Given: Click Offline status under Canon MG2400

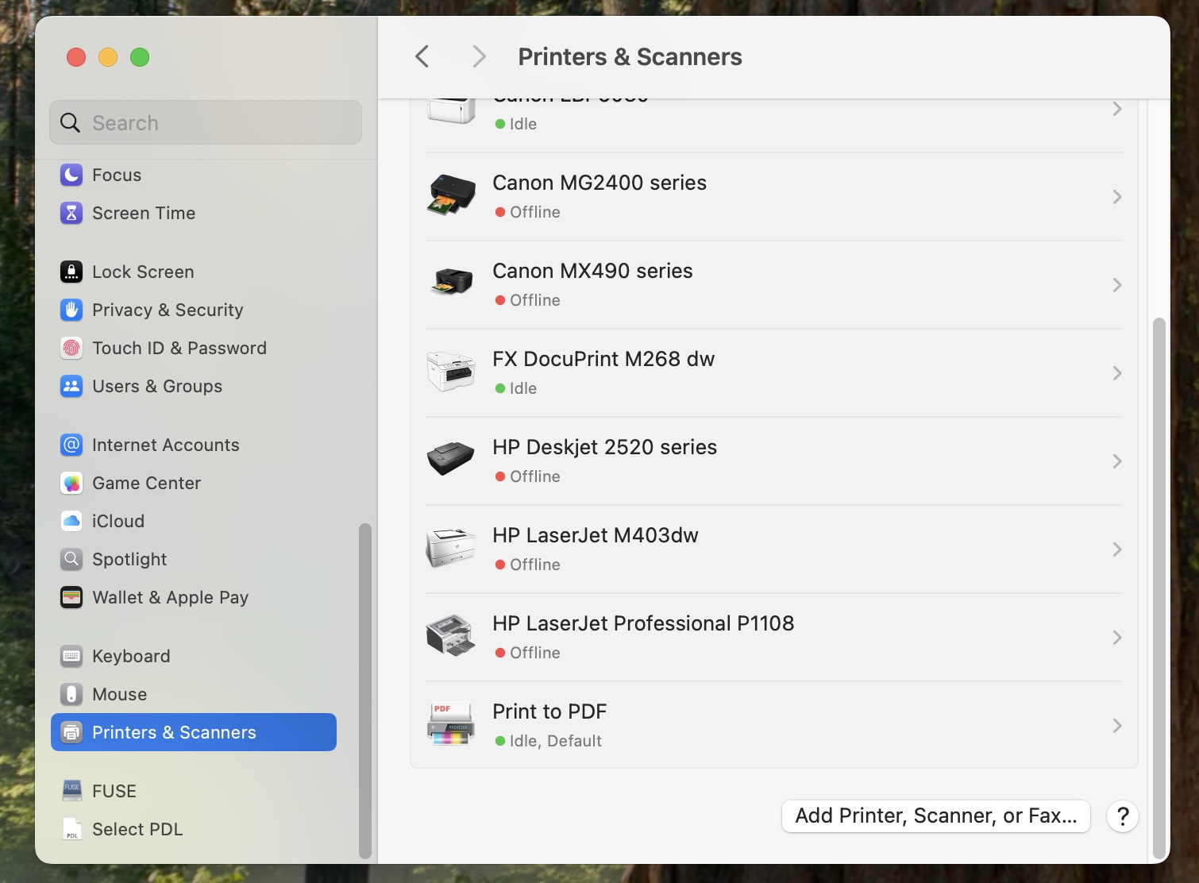Looking at the screenshot, I should point(535,212).
